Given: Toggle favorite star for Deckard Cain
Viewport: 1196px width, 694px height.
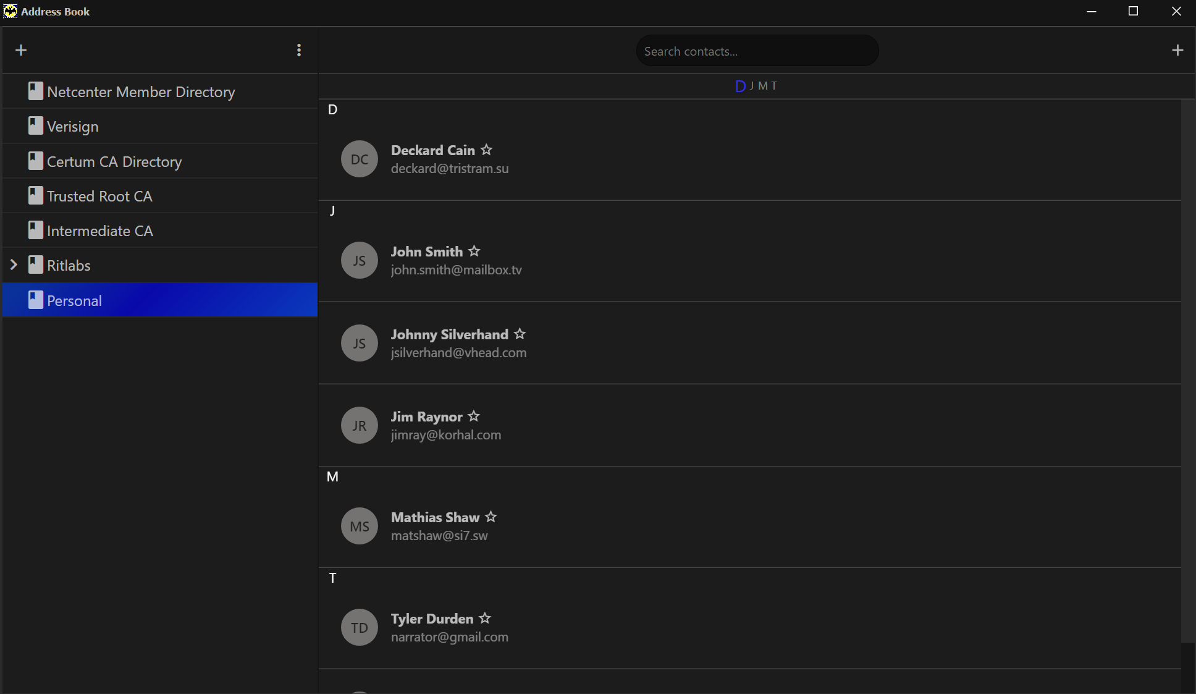Looking at the screenshot, I should point(487,150).
